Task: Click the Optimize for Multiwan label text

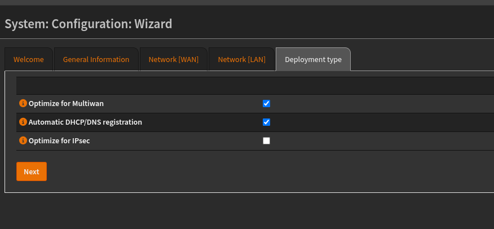Action: [66, 103]
